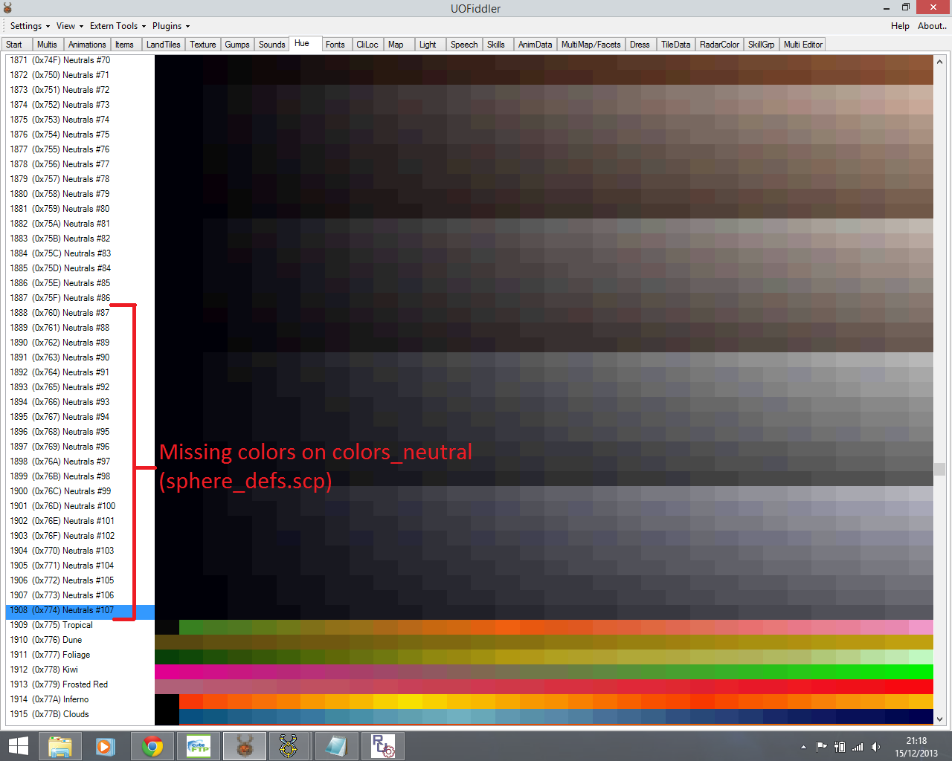The height and width of the screenshot is (761, 952).
Task: Switch to the Animations tab
Action: click(87, 45)
